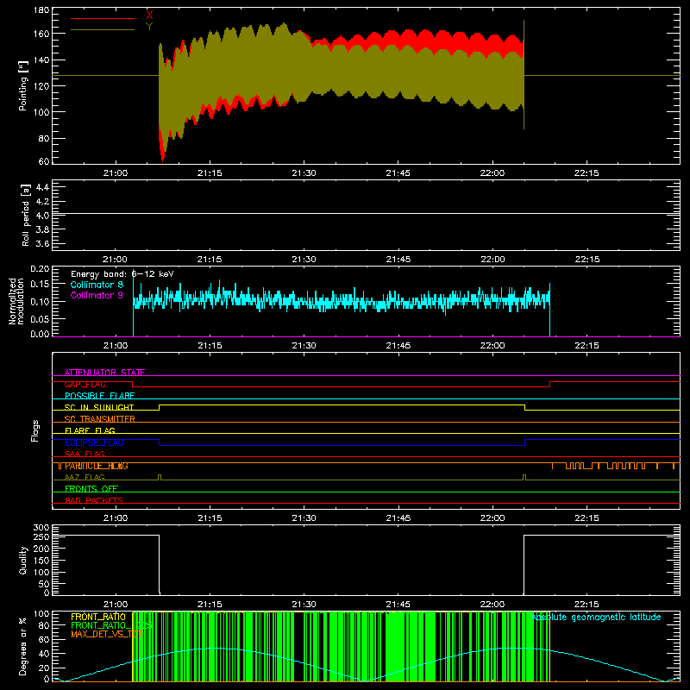Screen dimensions: 690x690
Task: Select the green FRONTS_OFF label
Action: pyautogui.click(x=91, y=489)
